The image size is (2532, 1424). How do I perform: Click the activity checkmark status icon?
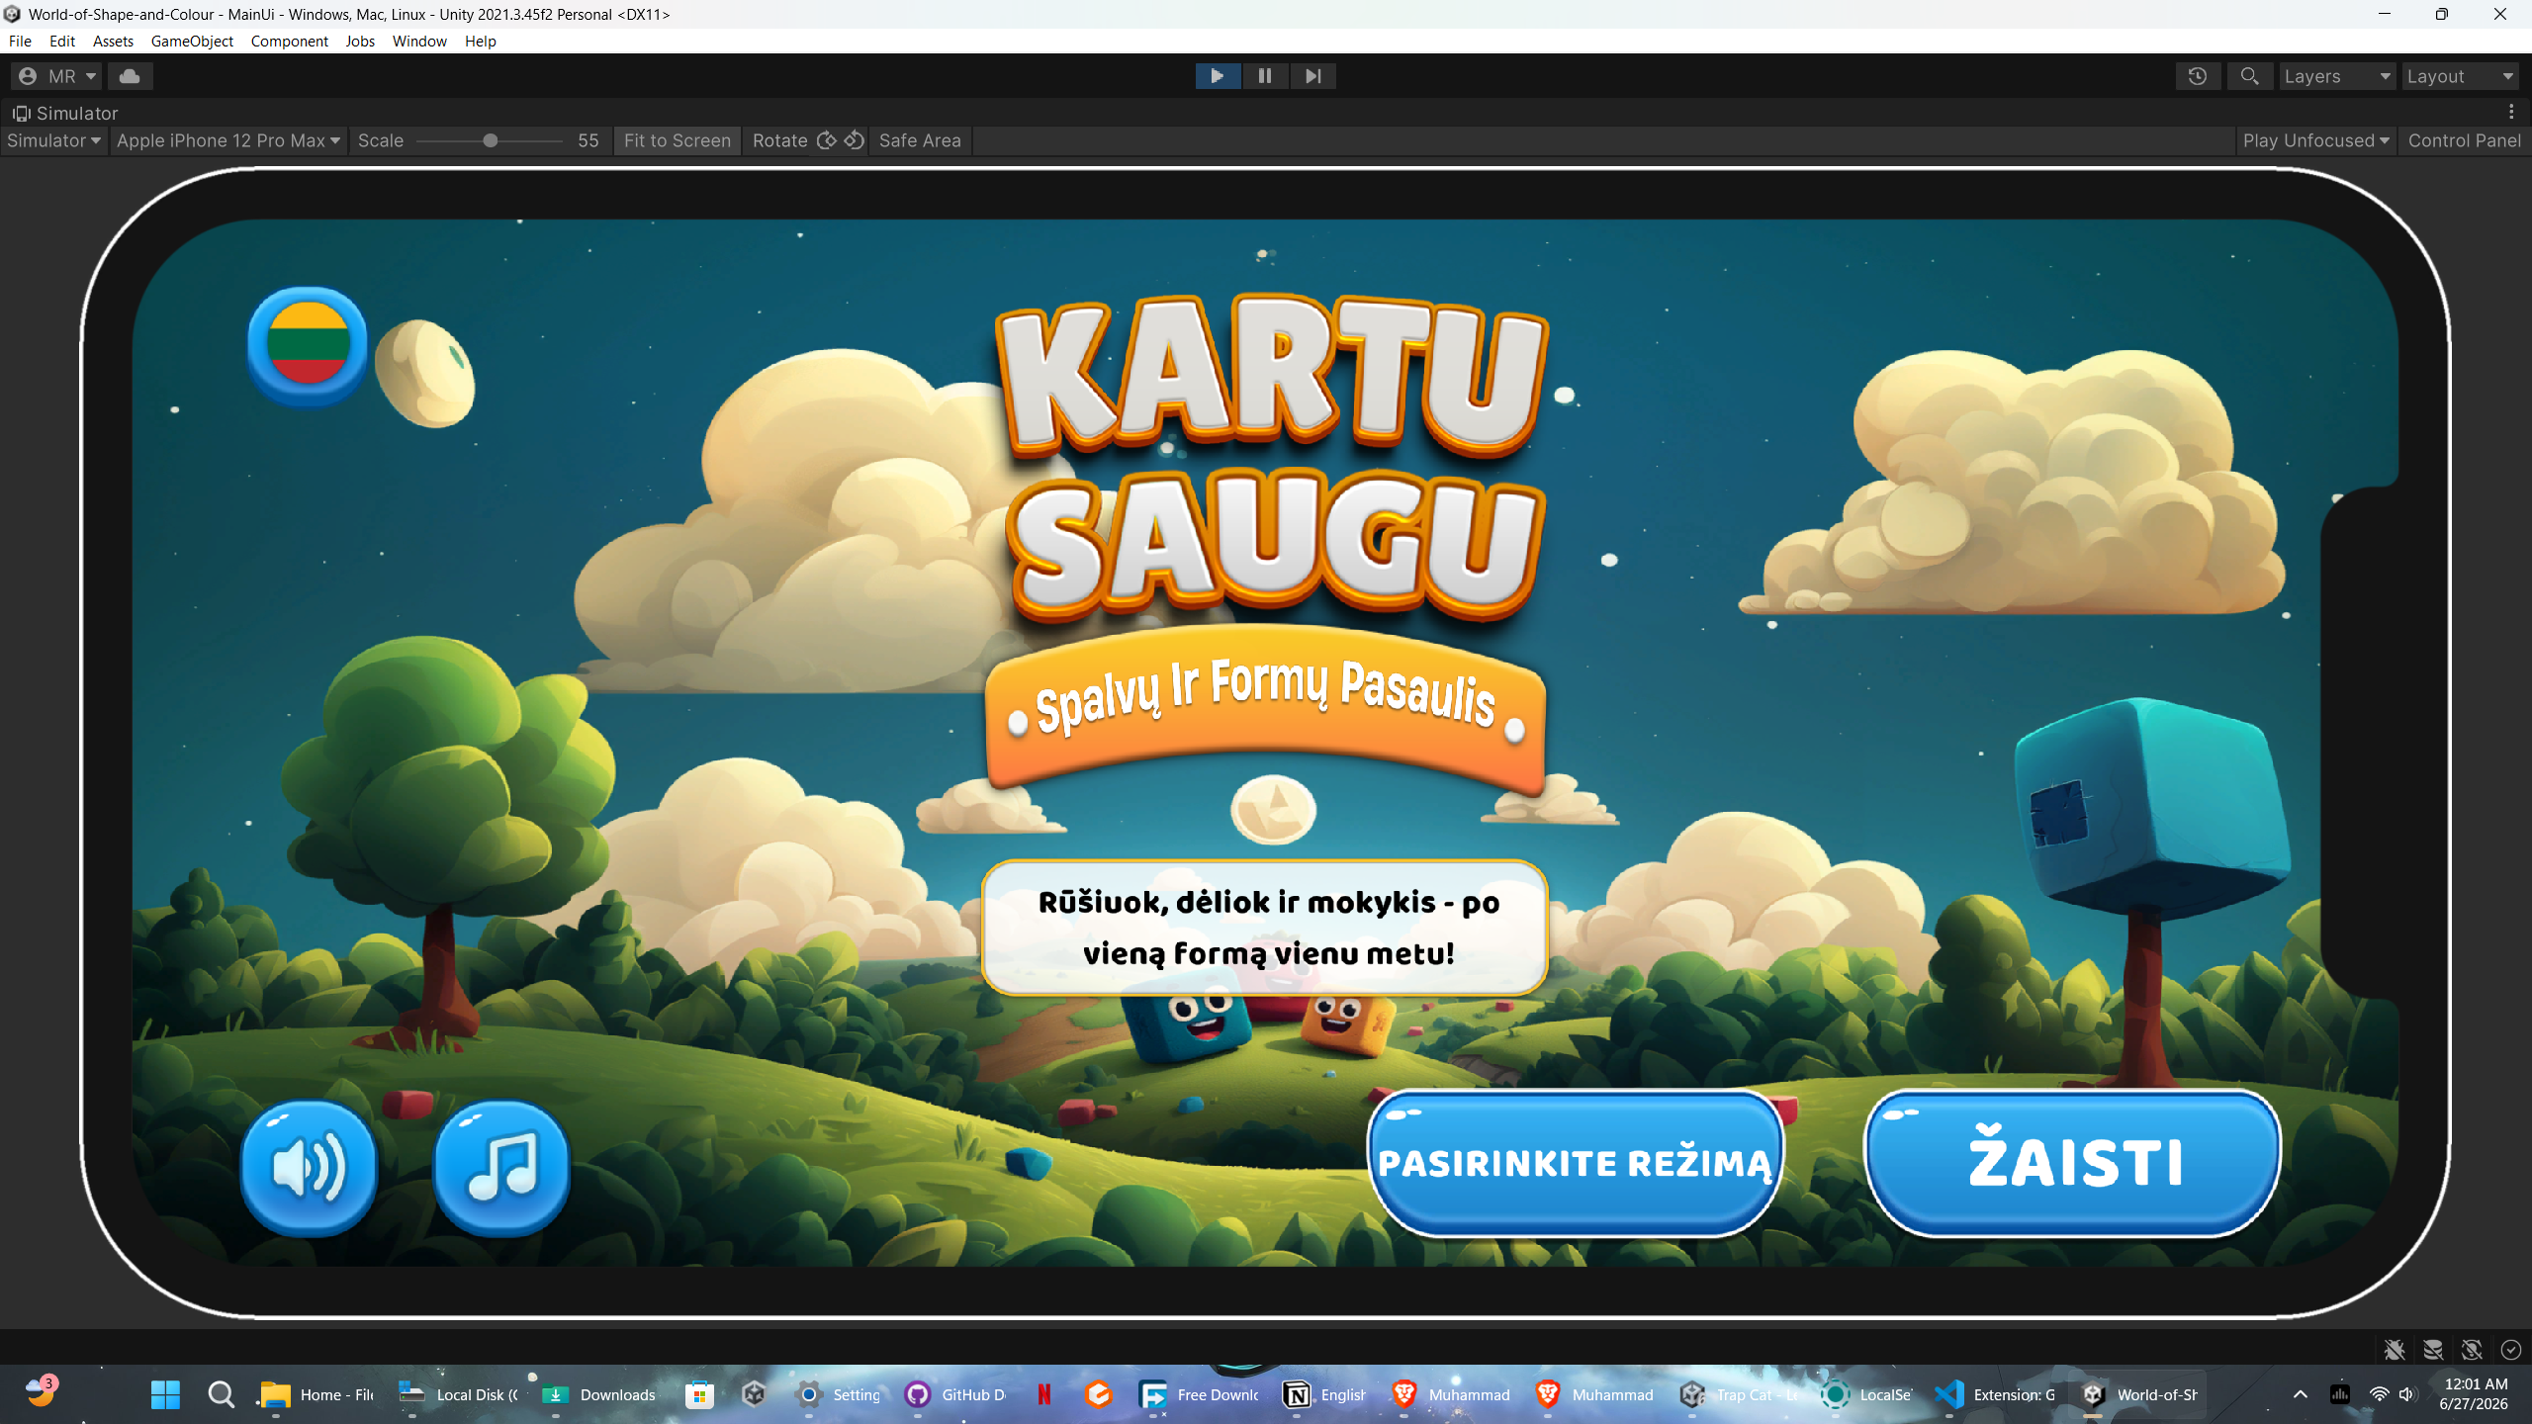(2510, 1350)
